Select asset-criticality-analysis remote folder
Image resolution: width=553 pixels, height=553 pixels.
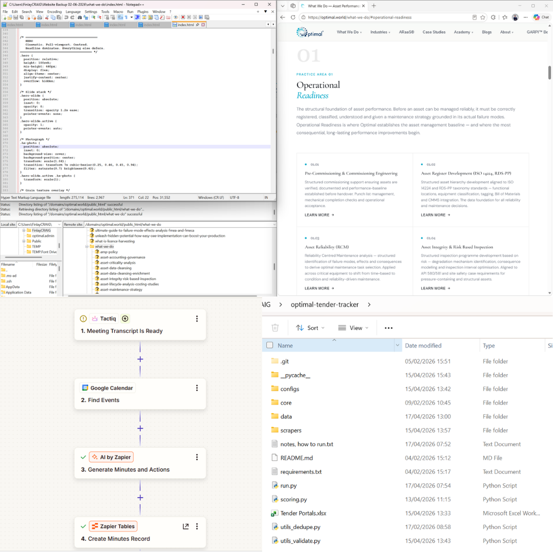[x=118, y=263]
